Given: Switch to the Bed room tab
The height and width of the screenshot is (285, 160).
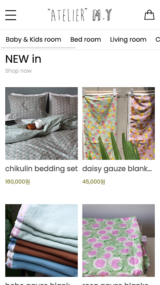Looking at the screenshot, I should (86, 40).
